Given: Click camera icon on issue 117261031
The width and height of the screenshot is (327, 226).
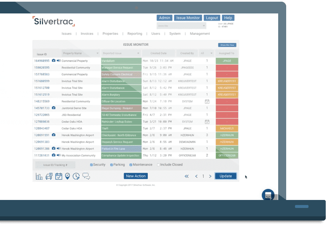Looking at the screenshot, I should pos(53,155).
